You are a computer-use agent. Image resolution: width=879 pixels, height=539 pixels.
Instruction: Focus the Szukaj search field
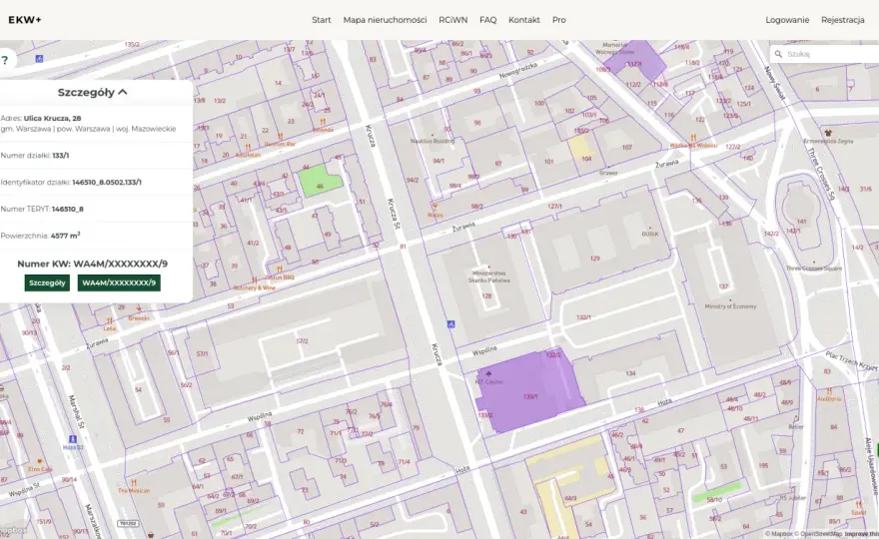point(828,54)
